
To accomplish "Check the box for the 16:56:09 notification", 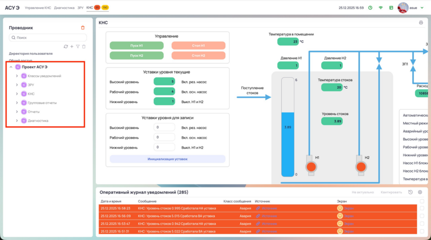I will pyautogui.click(x=421, y=215).
